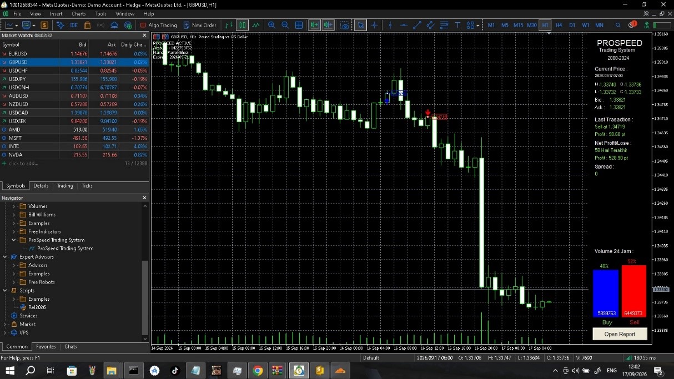Open the shapes objects dropdown
Viewport: 674px width, 379px height.
(x=472, y=25)
